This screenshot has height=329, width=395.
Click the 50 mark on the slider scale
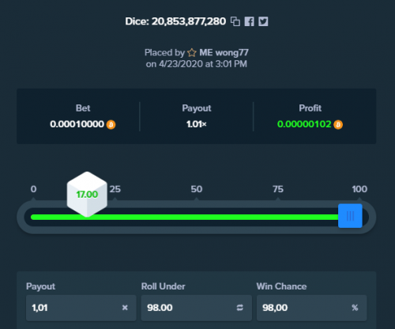(197, 189)
